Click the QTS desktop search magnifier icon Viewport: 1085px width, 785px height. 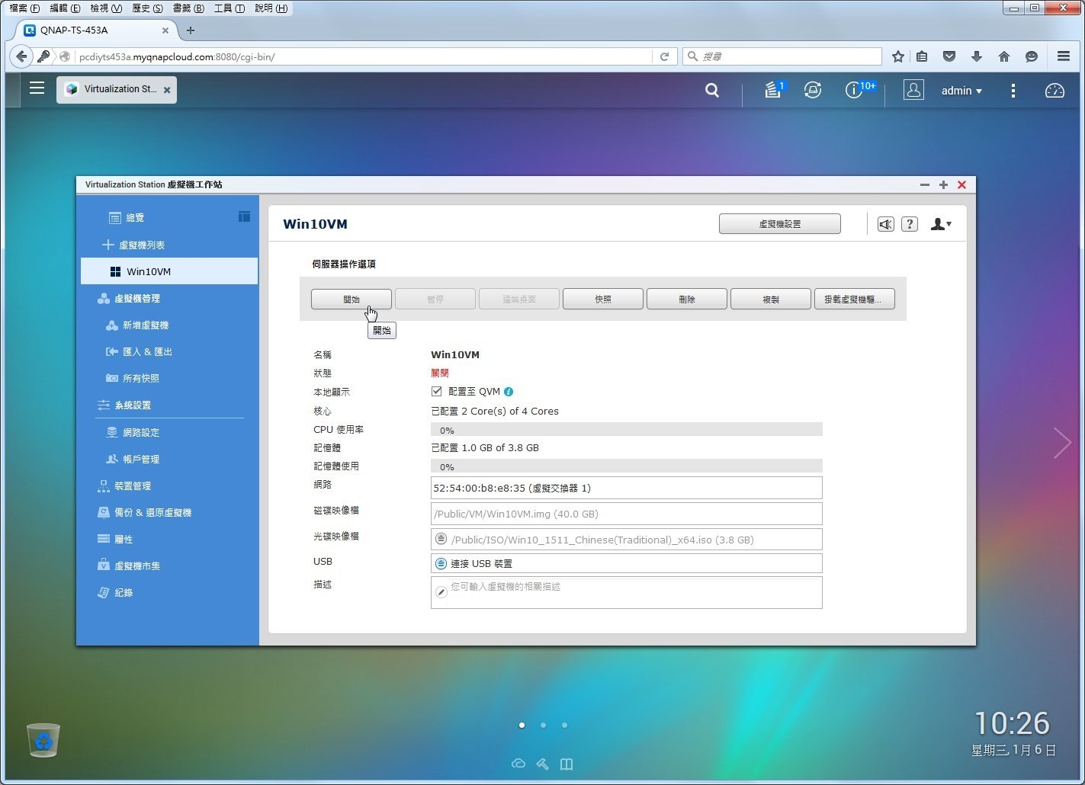(712, 90)
